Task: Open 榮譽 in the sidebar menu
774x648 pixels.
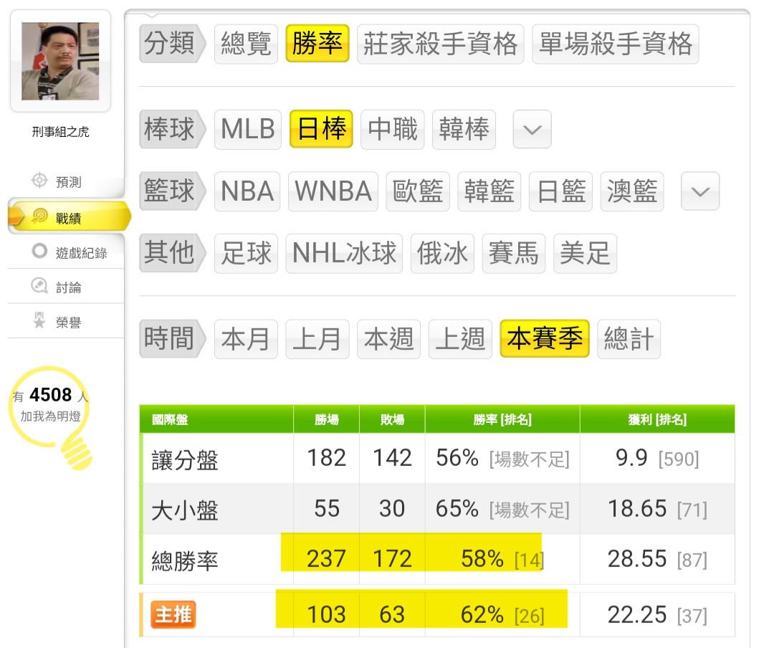Action: pyautogui.click(x=69, y=322)
